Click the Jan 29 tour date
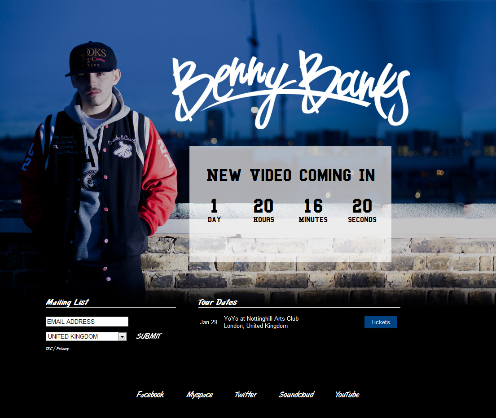This screenshot has height=418, width=496. 208,322
